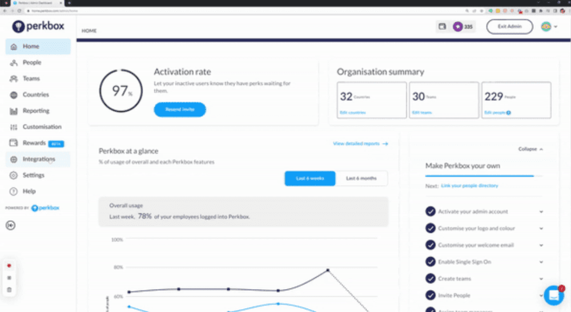This screenshot has width=571, height=312.
Task: Click the chat support bubble
Action: [554, 295]
